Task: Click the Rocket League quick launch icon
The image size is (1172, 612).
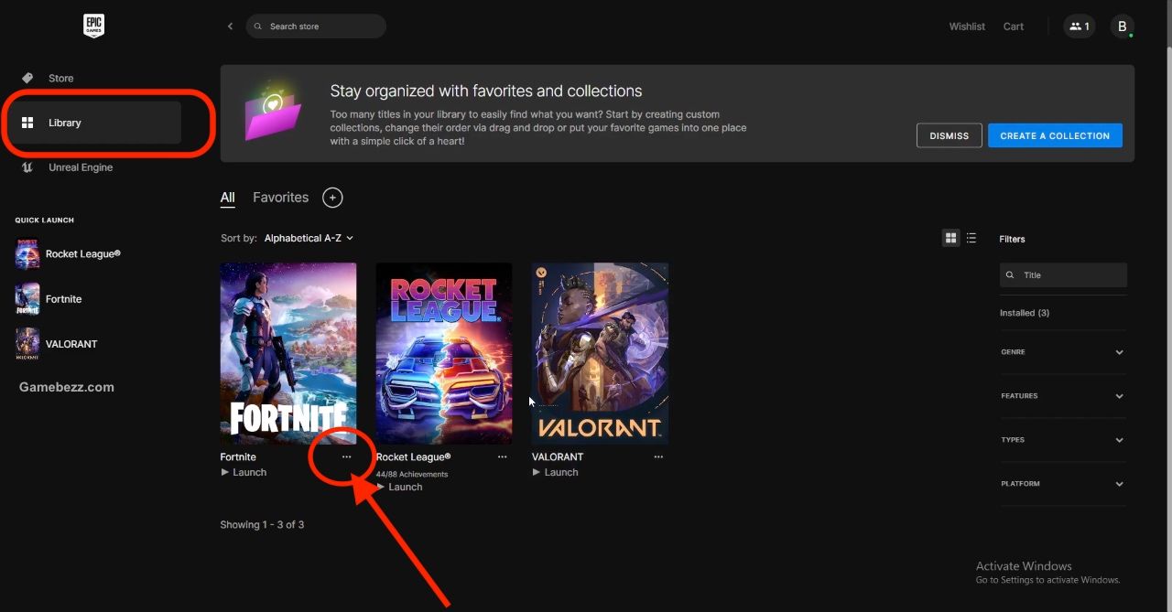Action: pos(27,254)
